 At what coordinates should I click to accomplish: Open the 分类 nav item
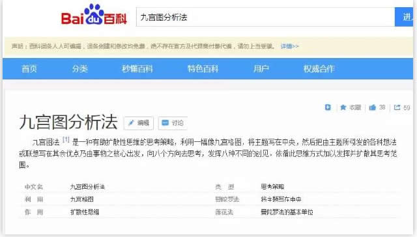click(79, 69)
